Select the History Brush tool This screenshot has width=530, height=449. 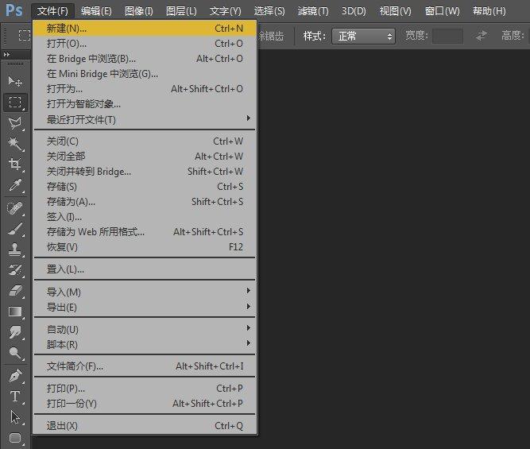(15, 270)
